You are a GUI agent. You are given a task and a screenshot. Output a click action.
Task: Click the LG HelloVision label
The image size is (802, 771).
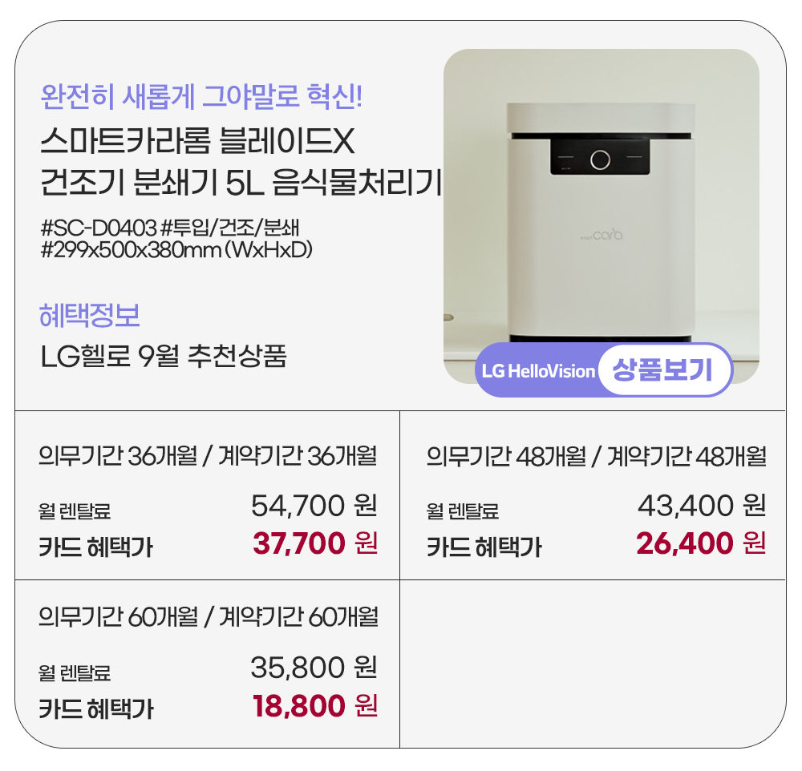[538, 372]
